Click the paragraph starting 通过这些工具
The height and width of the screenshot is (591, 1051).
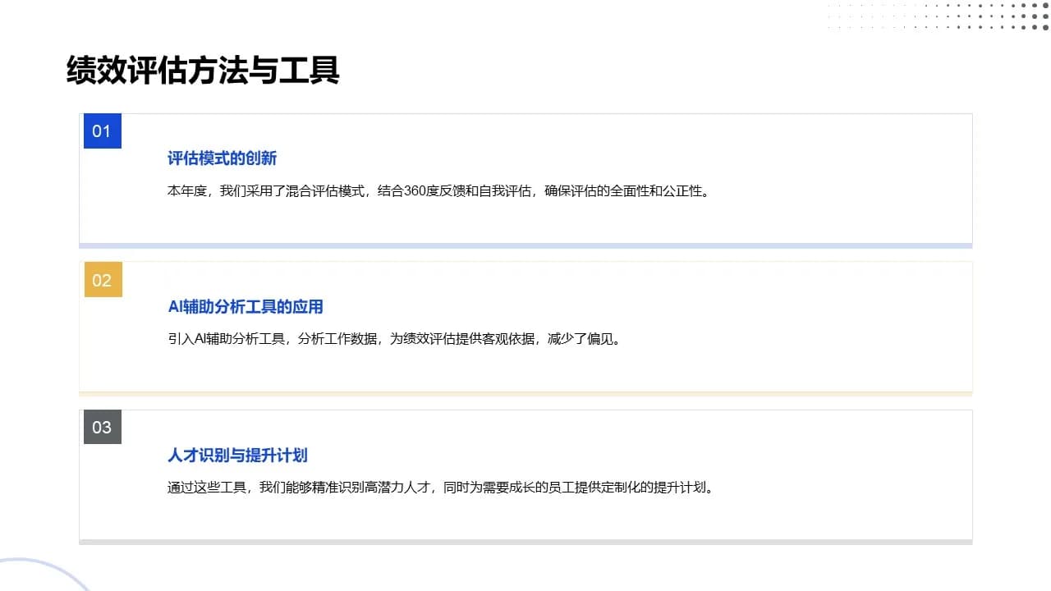click(x=442, y=487)
